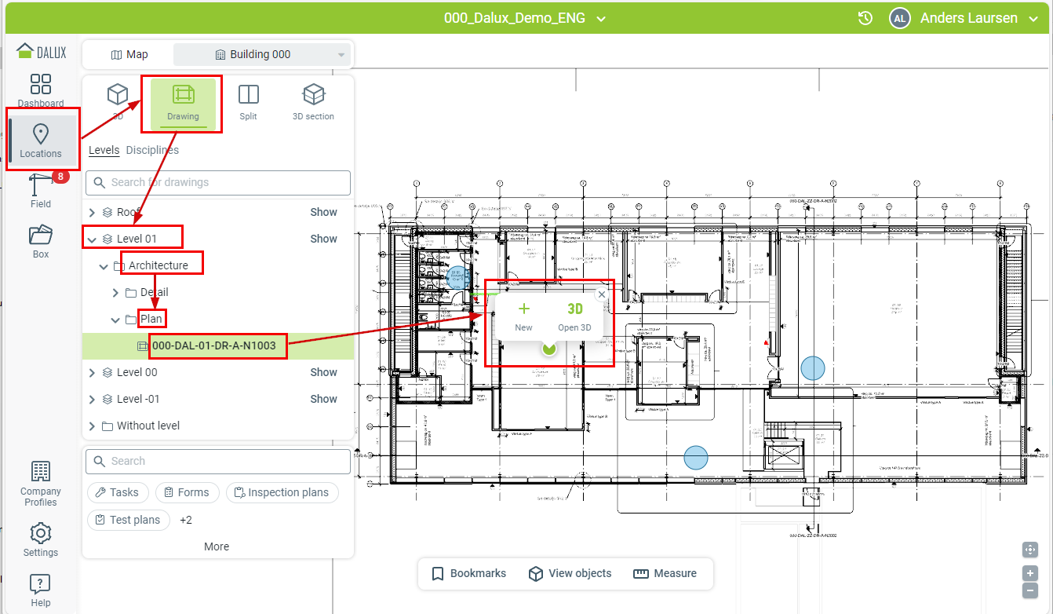Show Level 01 drawings
Viewport: 1053px width, 614px height.
323,239
